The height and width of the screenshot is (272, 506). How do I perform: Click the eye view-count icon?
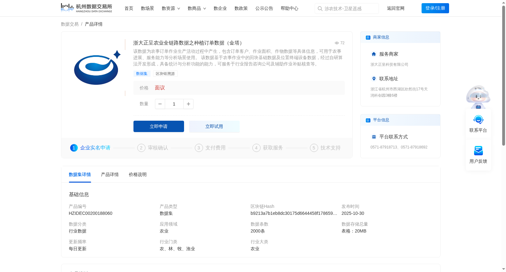click(x=337, y=43)
